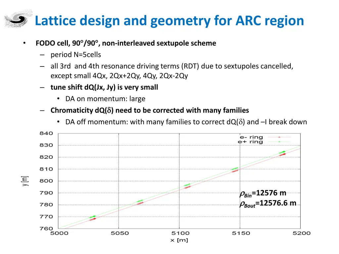Click the y-axis tick label 800

pyautogui.click(x=46, y=181)
